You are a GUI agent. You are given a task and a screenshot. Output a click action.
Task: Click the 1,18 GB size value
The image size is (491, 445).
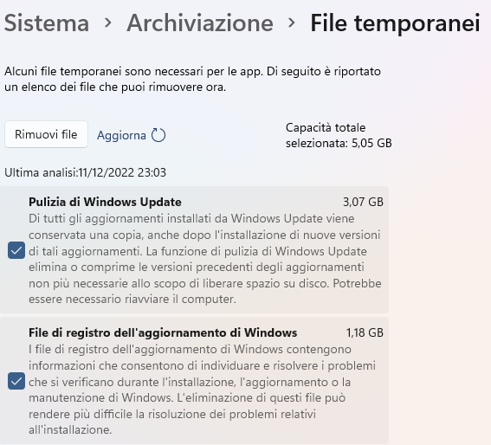[365, 332]
